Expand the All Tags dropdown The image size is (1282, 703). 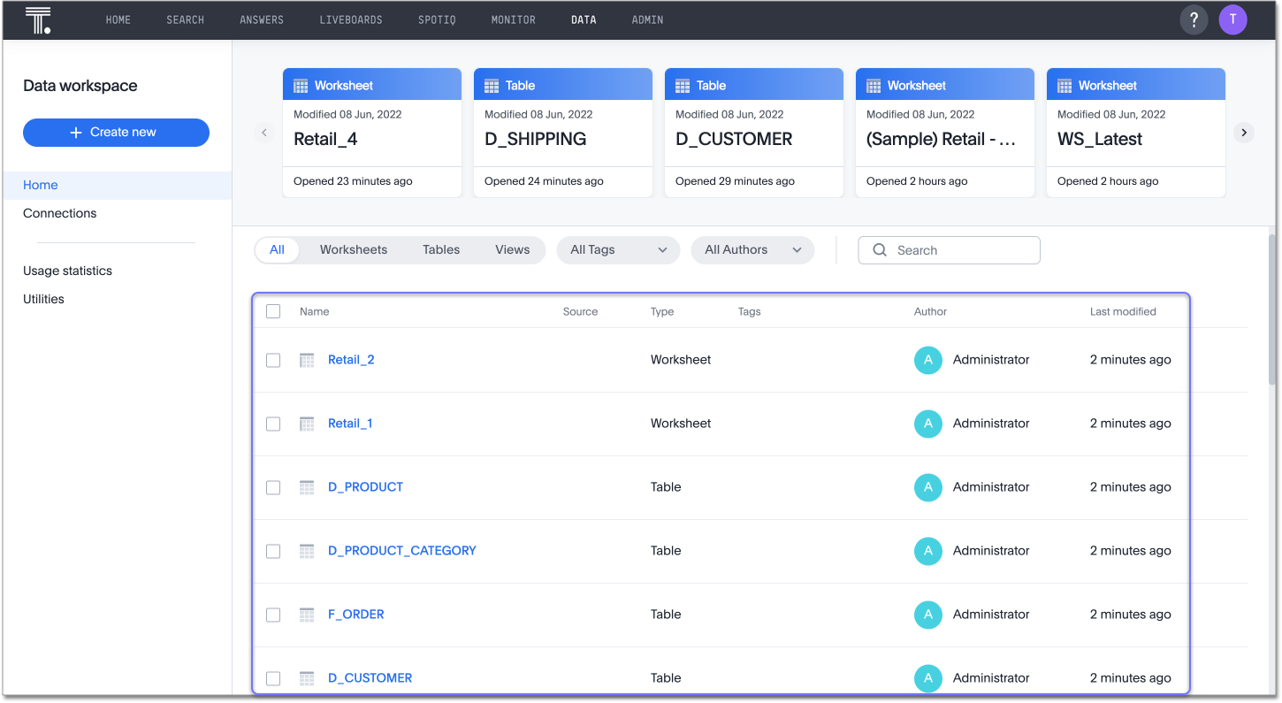(618, 250)
